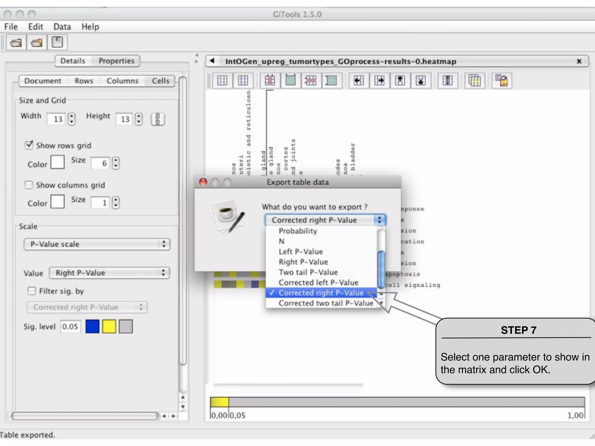The width and height of the screenshot is (595, 446).
Task: Enable the Show columns grid checkbox
Action: pyautogui.click(x=29, y=185)
